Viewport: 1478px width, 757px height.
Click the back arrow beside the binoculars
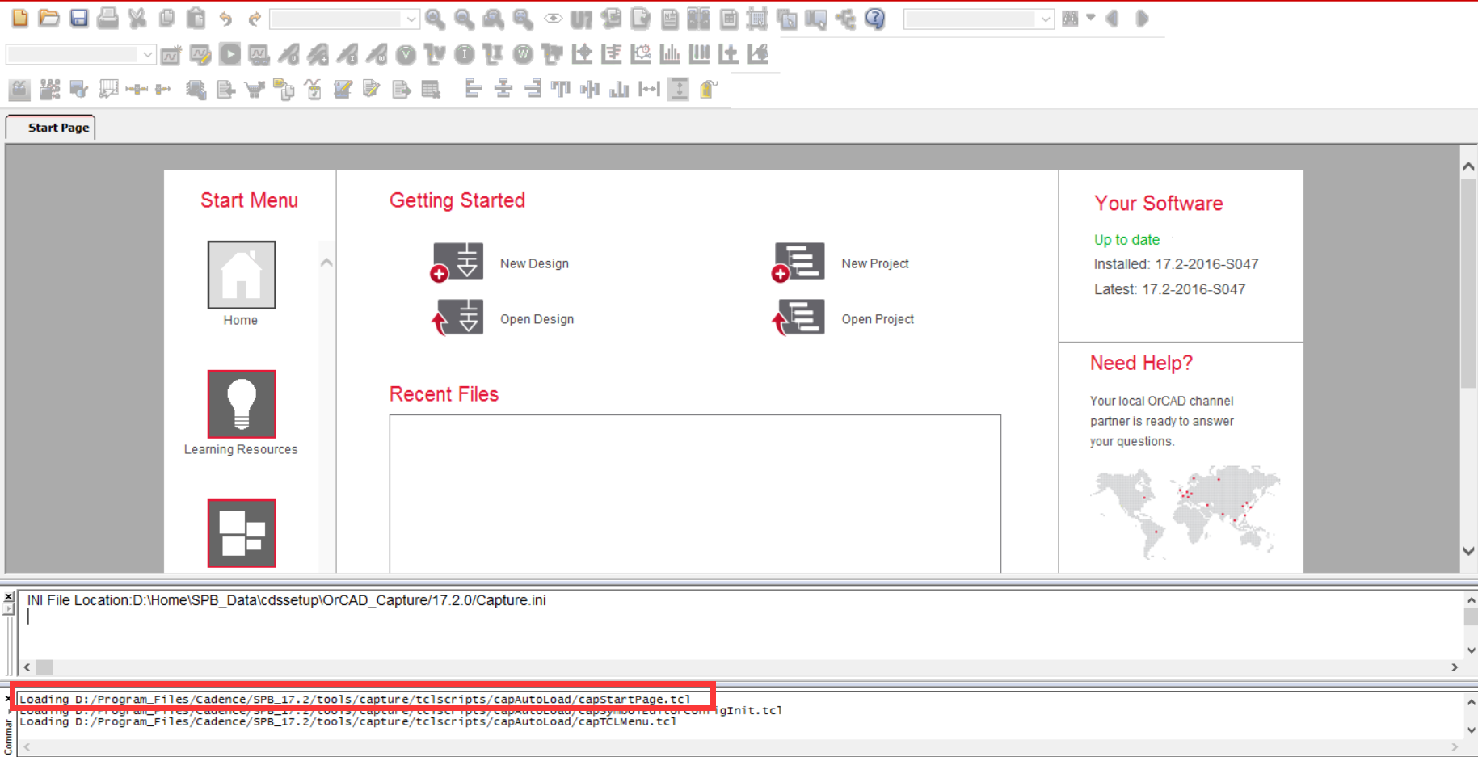click(1113, 18)
